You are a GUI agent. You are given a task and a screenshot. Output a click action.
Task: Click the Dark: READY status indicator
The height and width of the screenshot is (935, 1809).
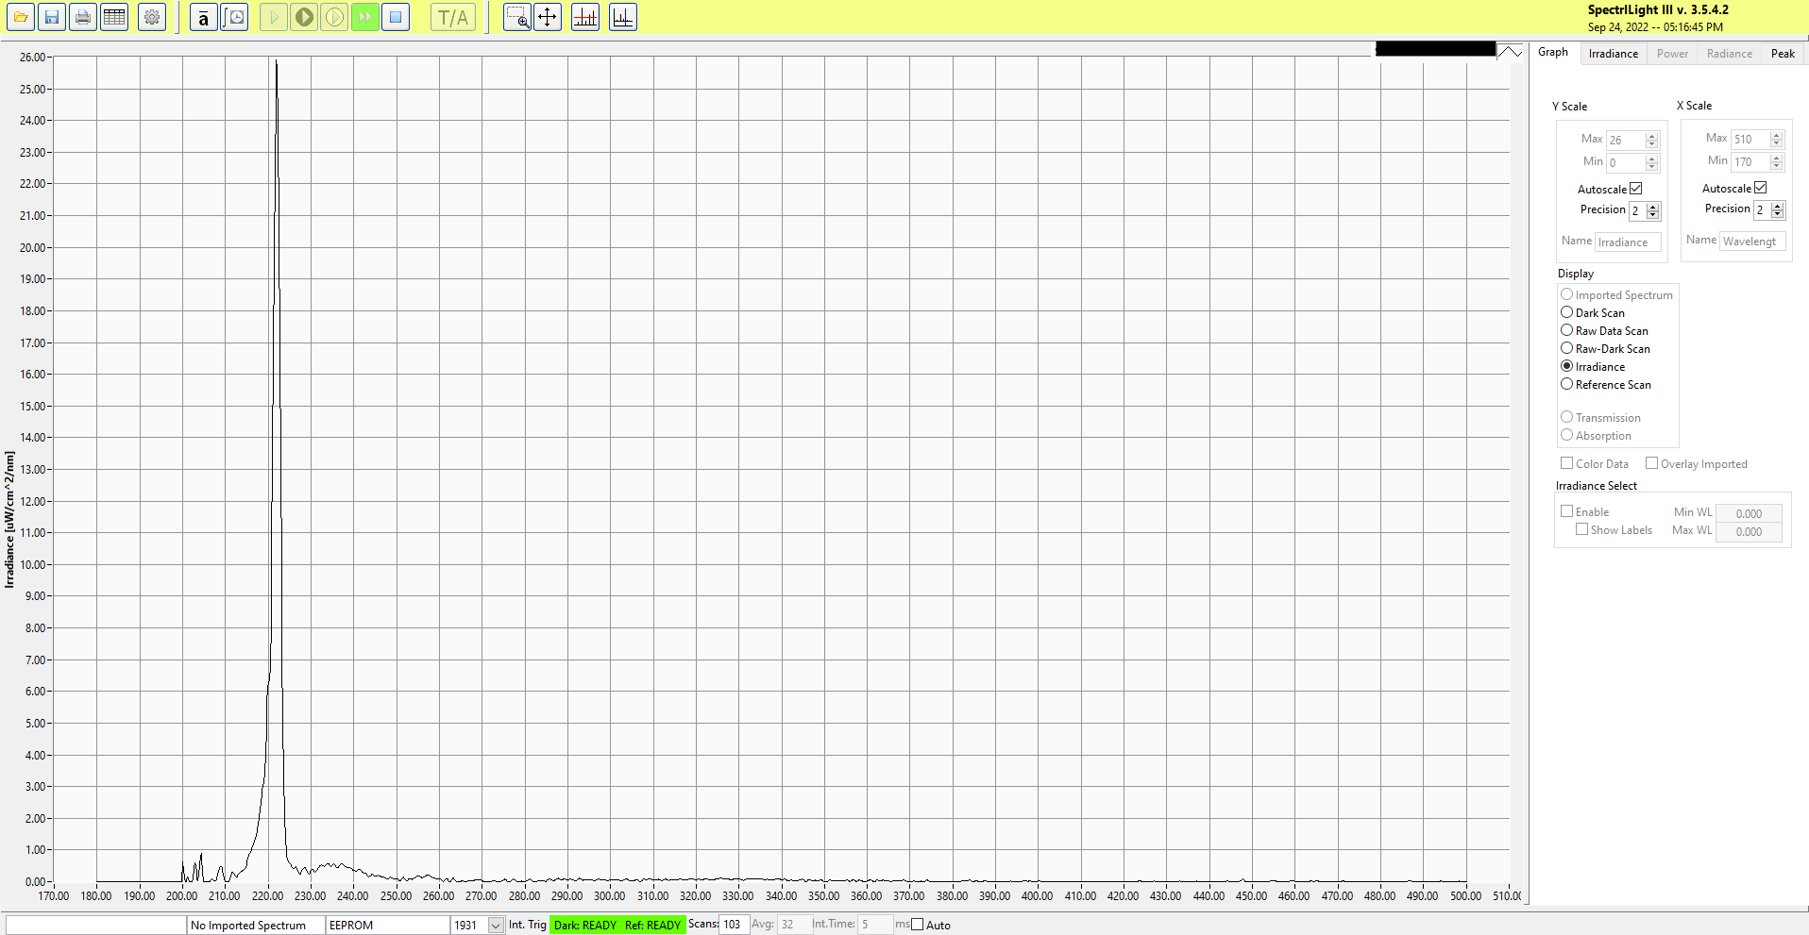pos(585,926)
